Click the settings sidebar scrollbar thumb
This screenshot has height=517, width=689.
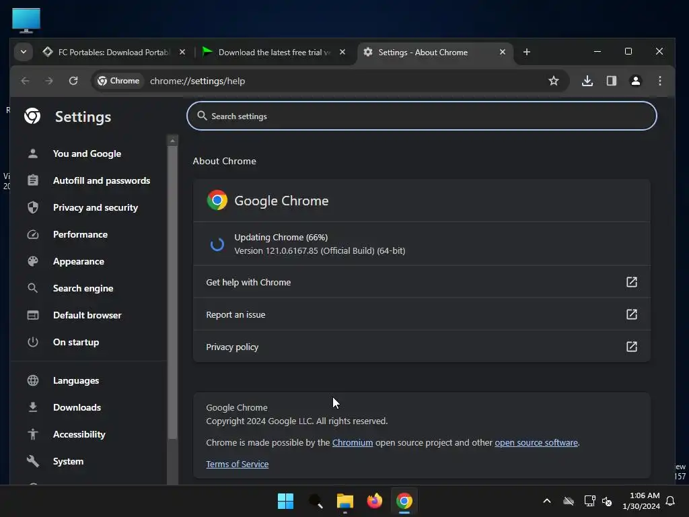[173, 292]
